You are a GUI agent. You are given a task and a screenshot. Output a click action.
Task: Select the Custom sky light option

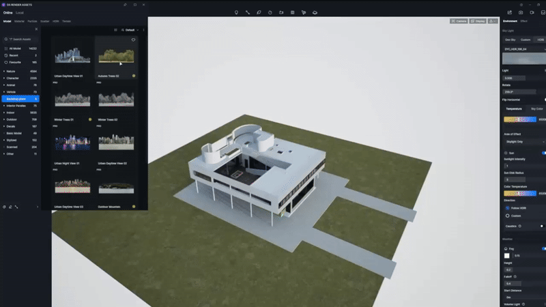point(526,40)
